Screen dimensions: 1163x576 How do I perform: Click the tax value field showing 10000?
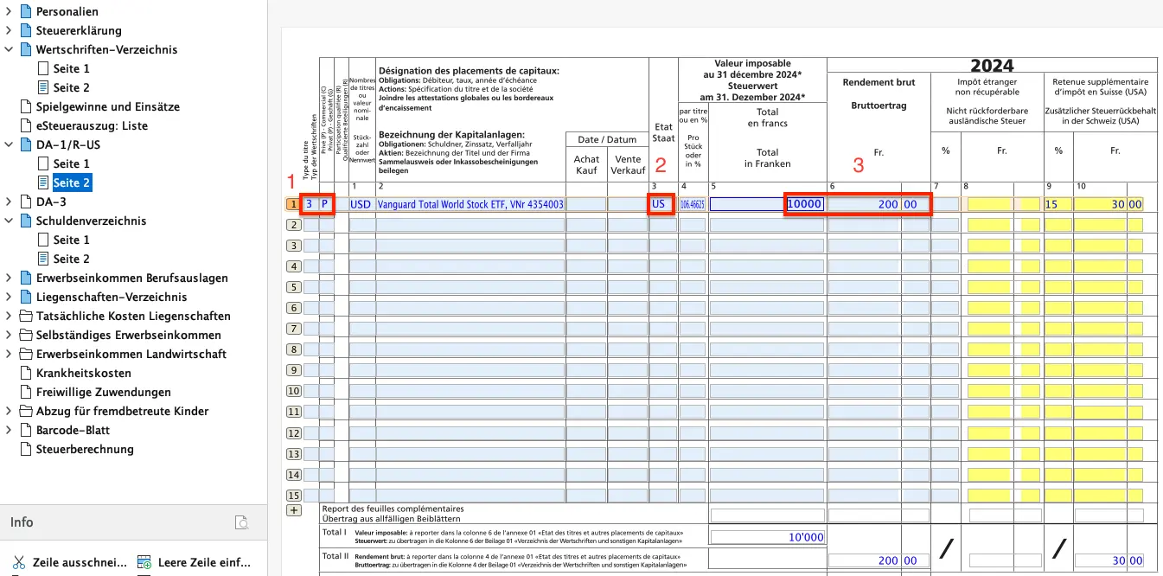[x=805, y=205]
